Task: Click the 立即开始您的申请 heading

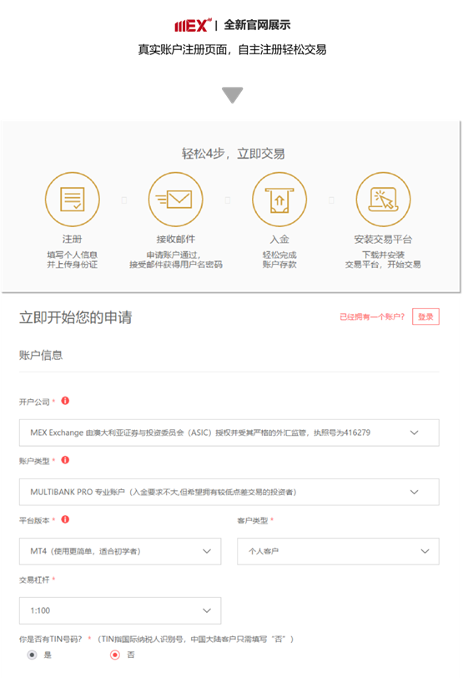Action: (76, 317)
